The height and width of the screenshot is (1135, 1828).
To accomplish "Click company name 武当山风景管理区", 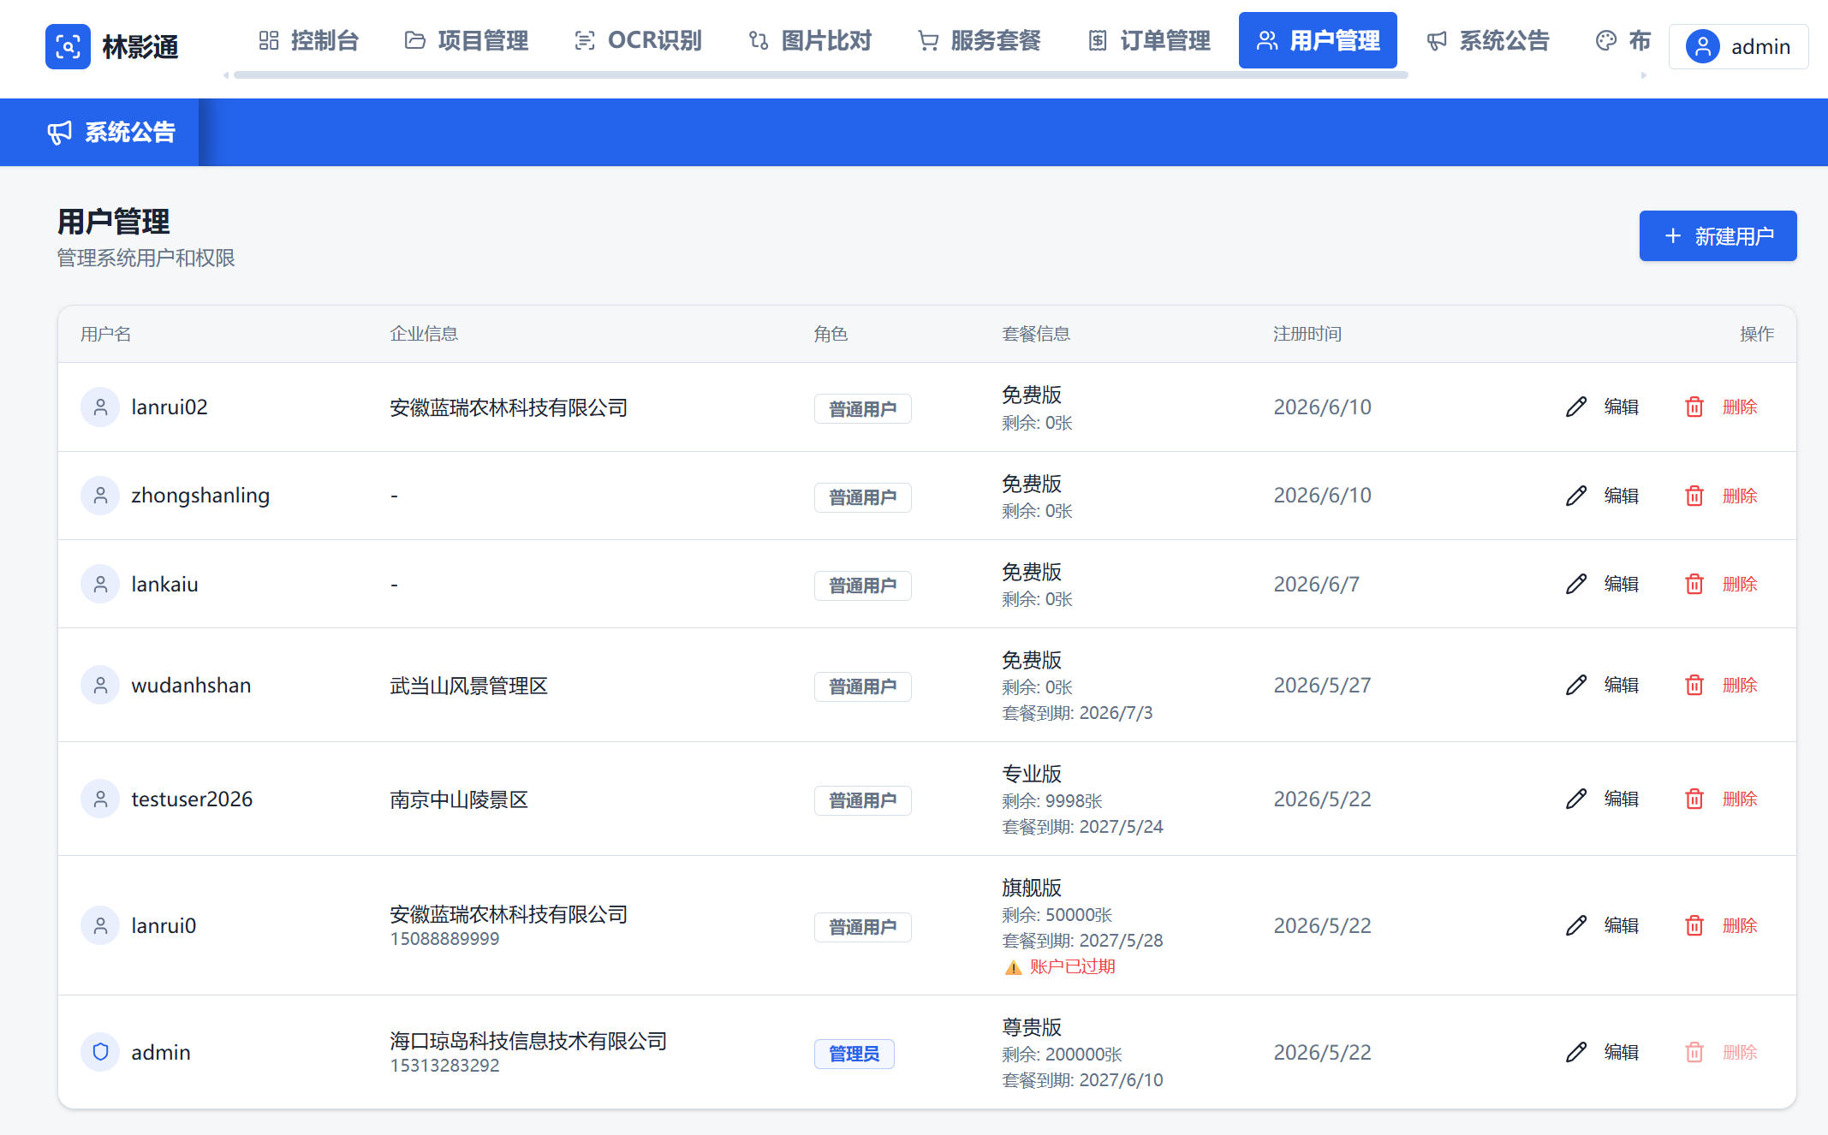I will point(468,686).
